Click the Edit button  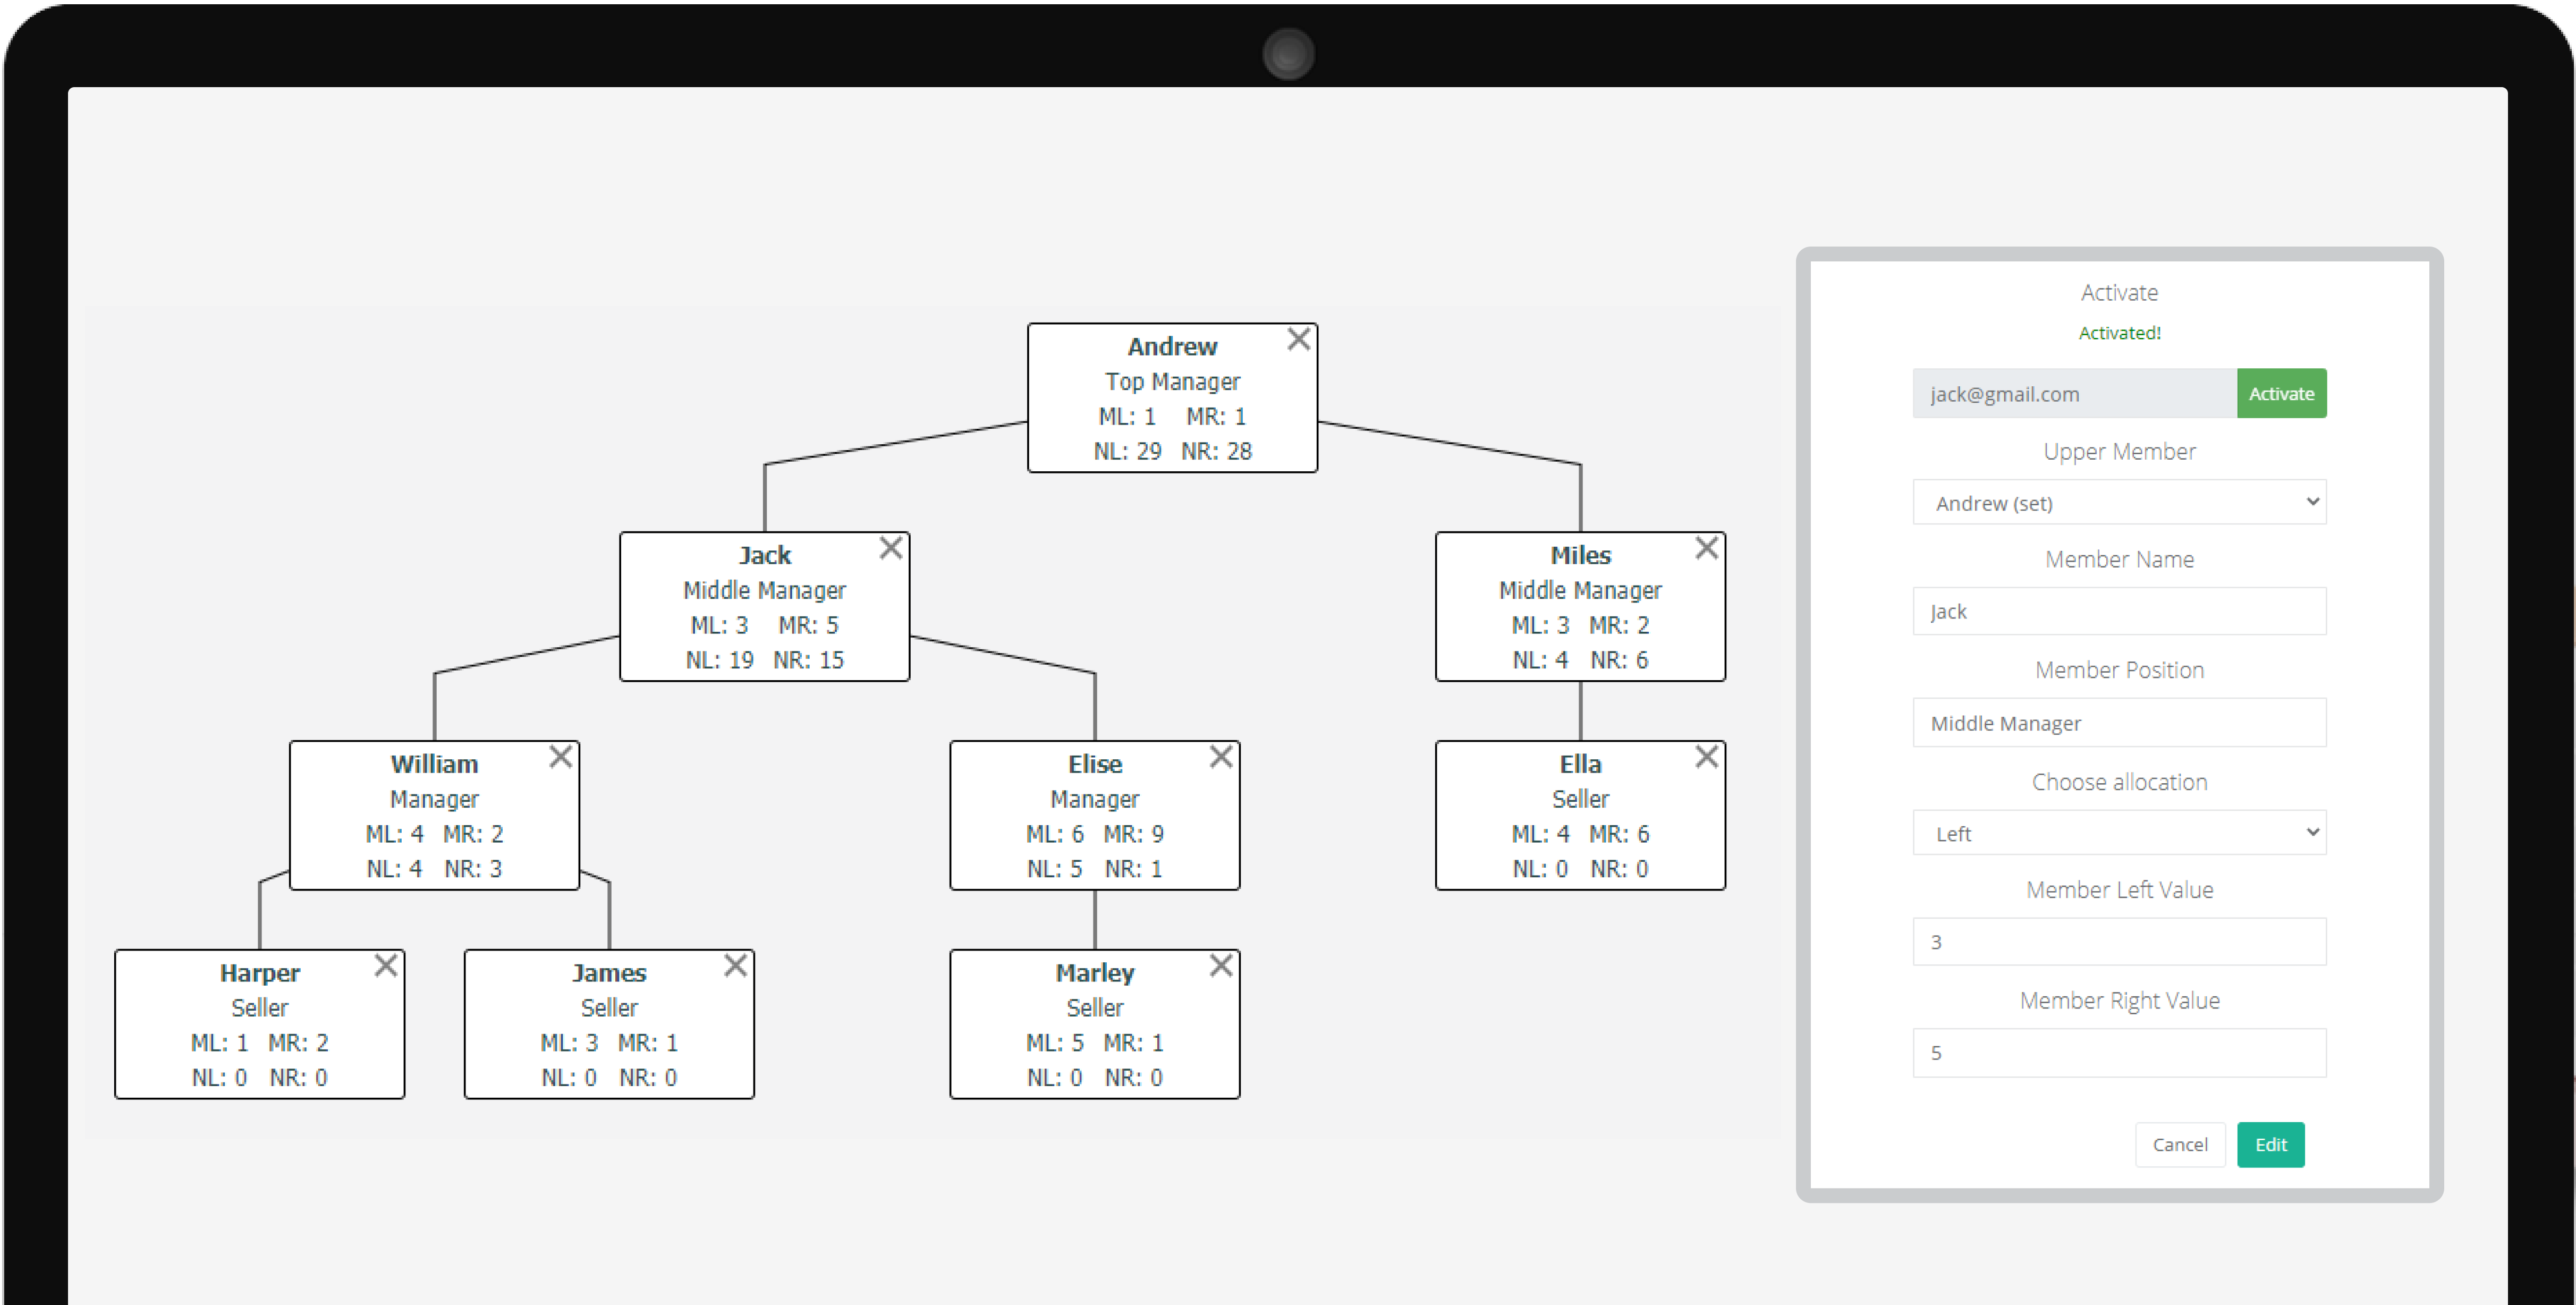point(2270,1144)
